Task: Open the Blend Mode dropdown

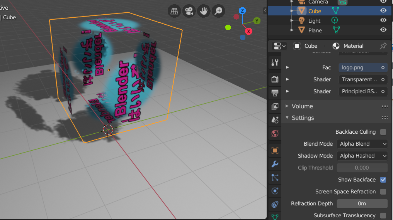Action: [x=362, y=144]
